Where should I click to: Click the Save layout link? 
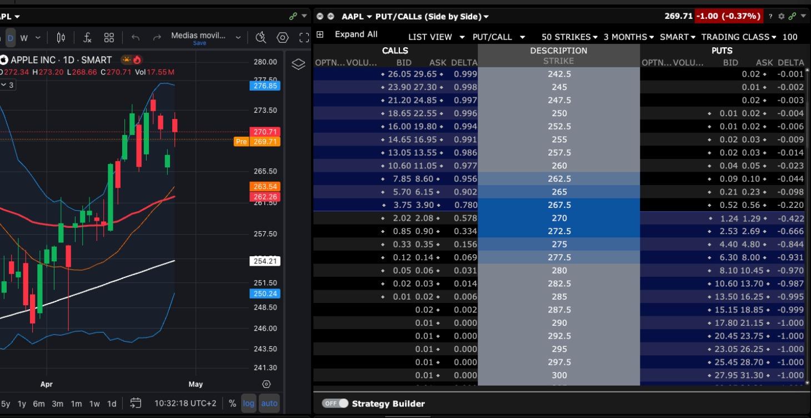click(x=199, y=43)
